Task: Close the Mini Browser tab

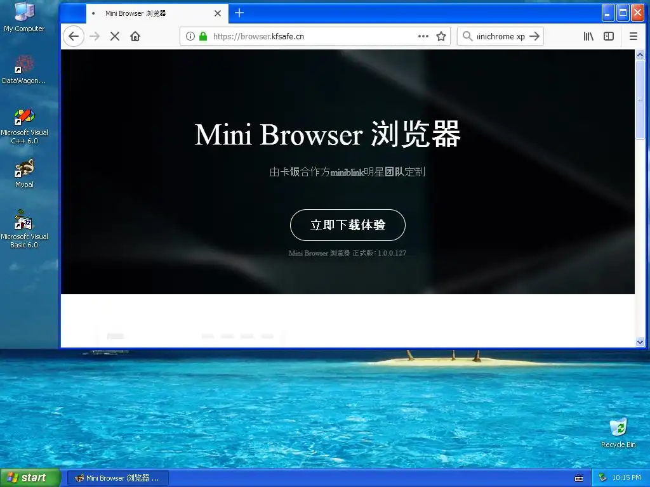Action: [x=218, y=13]
